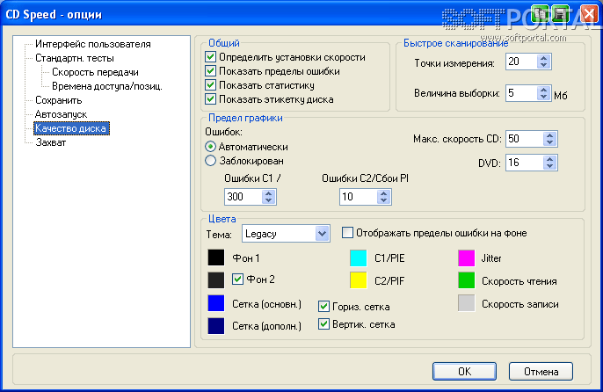Viewport: 603px width, 392px height.
Task: Click the magenta Jitter color swatch
Action: (x=467, y=258)
